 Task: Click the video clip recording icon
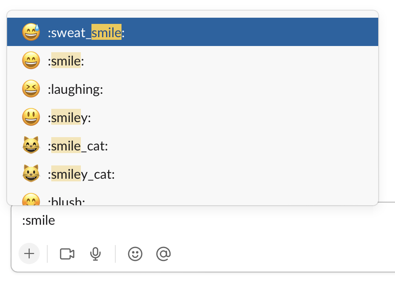(66, 253)
